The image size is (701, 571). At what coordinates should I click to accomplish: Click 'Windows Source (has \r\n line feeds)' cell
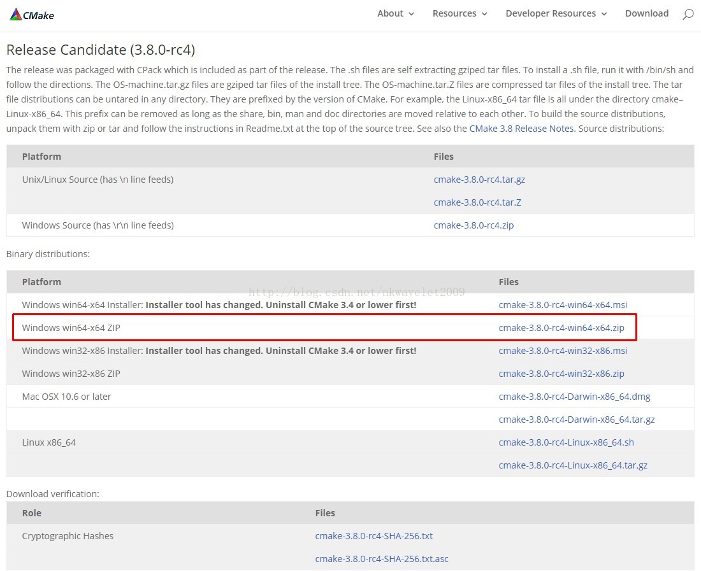[98, 225]
